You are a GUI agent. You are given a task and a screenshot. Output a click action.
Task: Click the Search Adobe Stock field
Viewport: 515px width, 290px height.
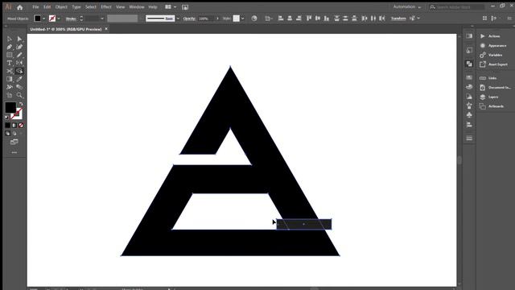456,7
